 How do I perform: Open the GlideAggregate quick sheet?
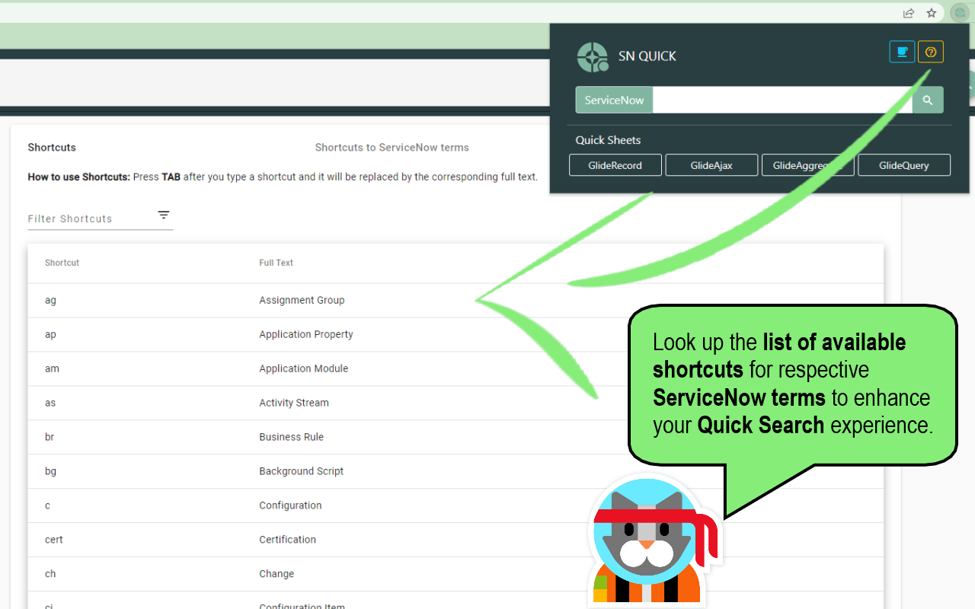click(x=807, y=165)
